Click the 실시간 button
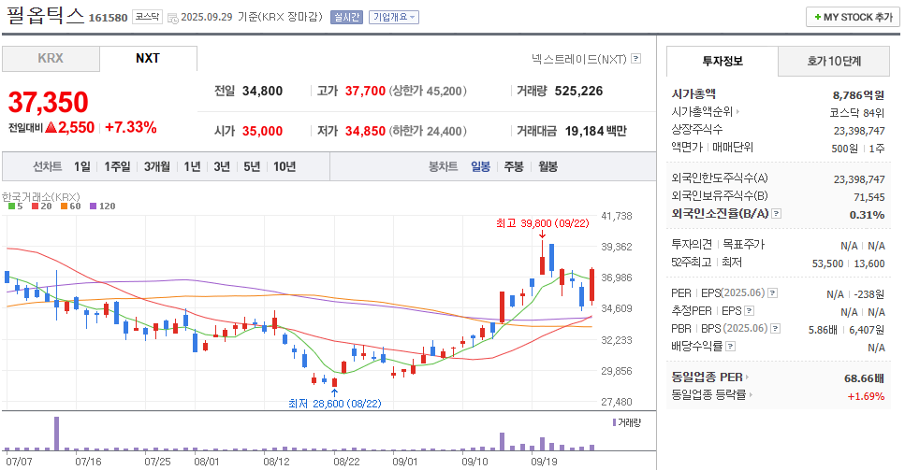 [346, 17]
